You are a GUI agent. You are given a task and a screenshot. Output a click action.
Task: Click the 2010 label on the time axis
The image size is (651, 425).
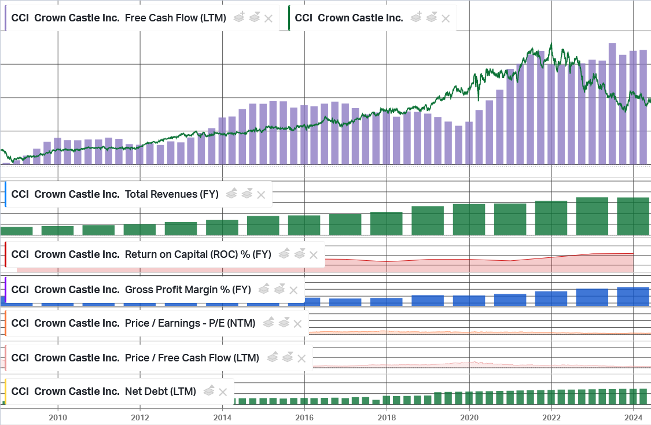[x=58, y=417]
